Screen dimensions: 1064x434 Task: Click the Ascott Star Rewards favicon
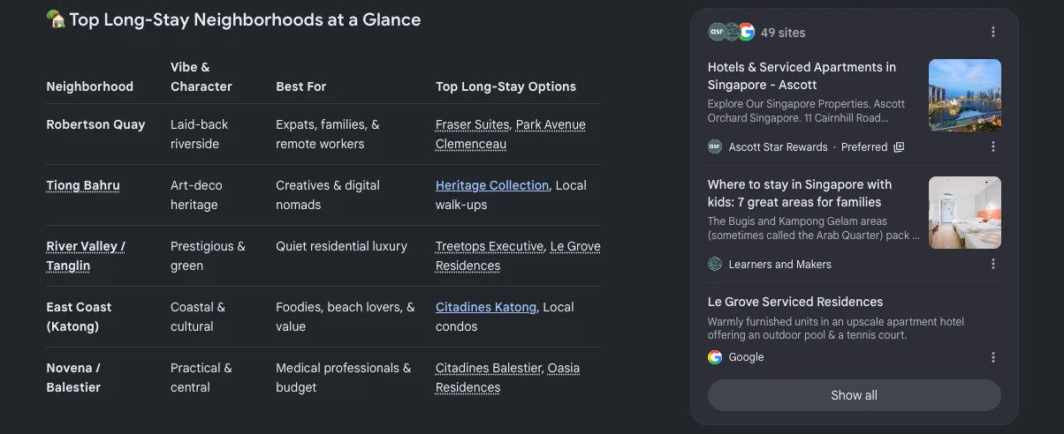pyautogui.click(x=715, y=147)
